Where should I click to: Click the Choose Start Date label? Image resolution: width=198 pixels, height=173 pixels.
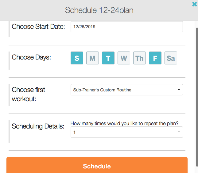38,27
